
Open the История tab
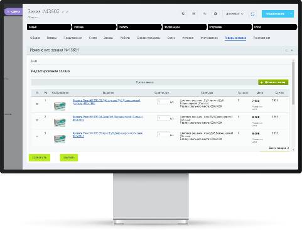pyautogui.click(x=188, y=38)
